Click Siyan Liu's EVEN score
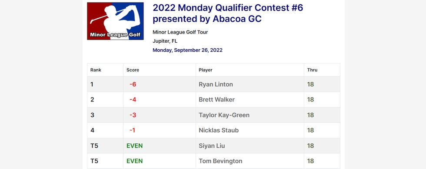The width and height of the screenshot is (426, 169). click(134, 146)
